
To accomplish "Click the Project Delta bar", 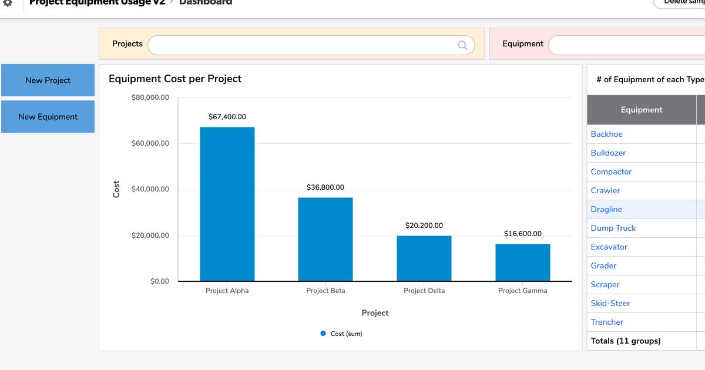I will click(424, 258).
